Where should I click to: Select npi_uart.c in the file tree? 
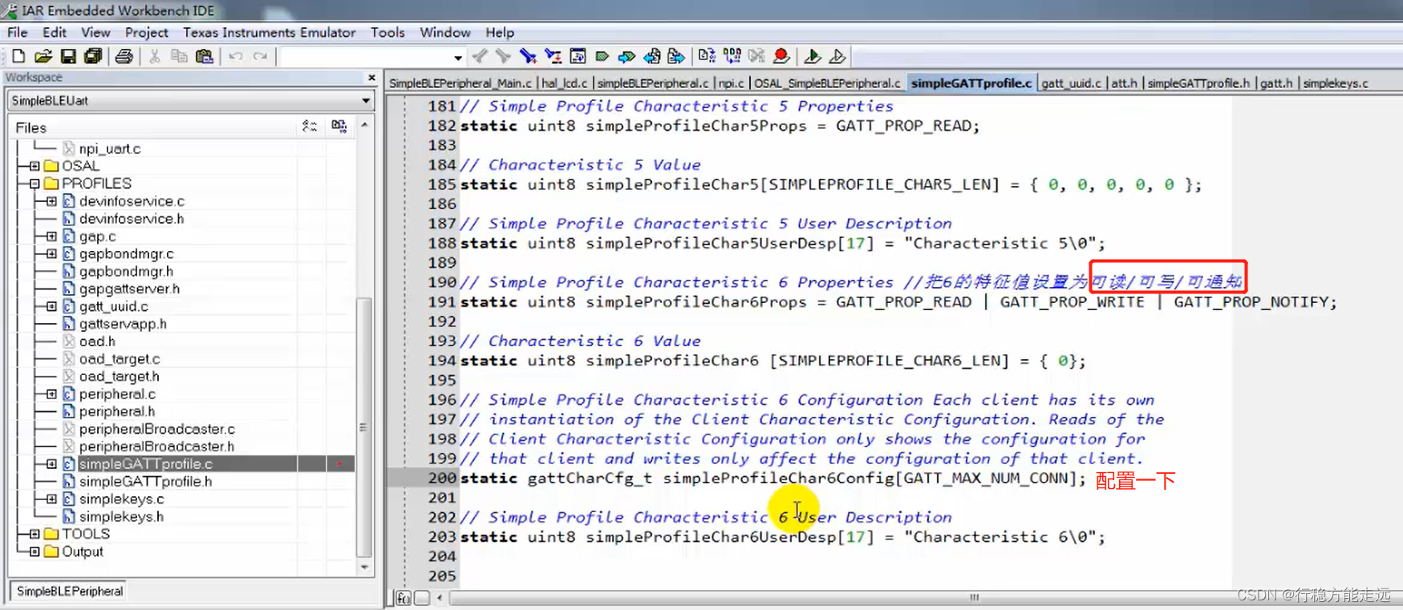[110, 149]
